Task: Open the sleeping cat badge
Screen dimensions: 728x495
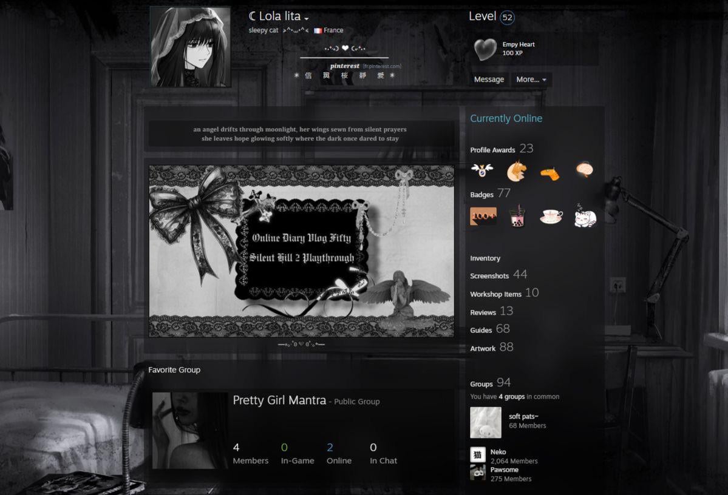Action: click(585, 216)
